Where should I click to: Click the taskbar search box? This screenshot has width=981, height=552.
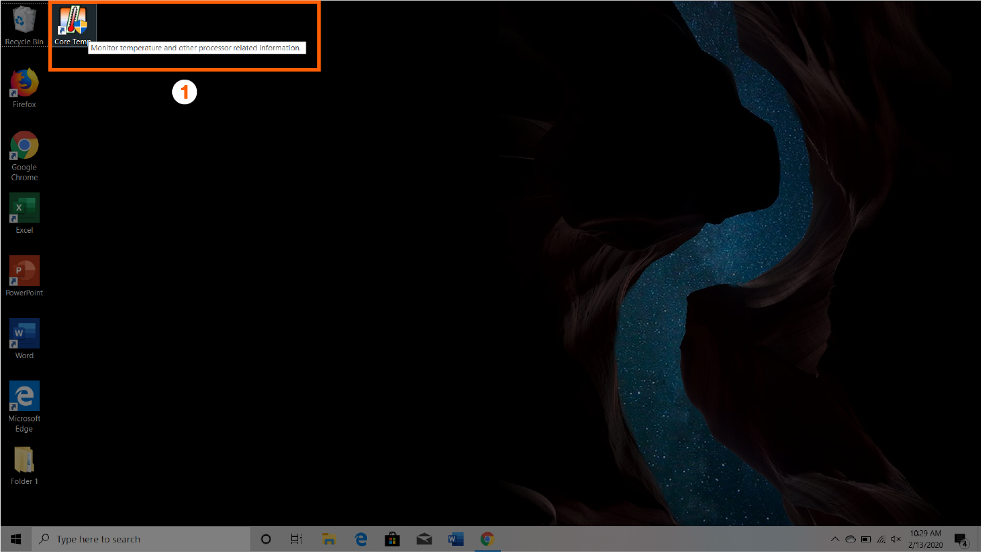[x=142, y=539]
